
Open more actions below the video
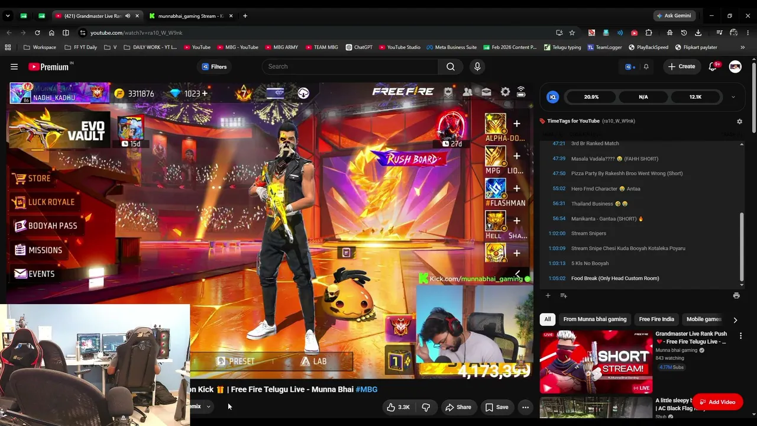[x=525, y=407]
